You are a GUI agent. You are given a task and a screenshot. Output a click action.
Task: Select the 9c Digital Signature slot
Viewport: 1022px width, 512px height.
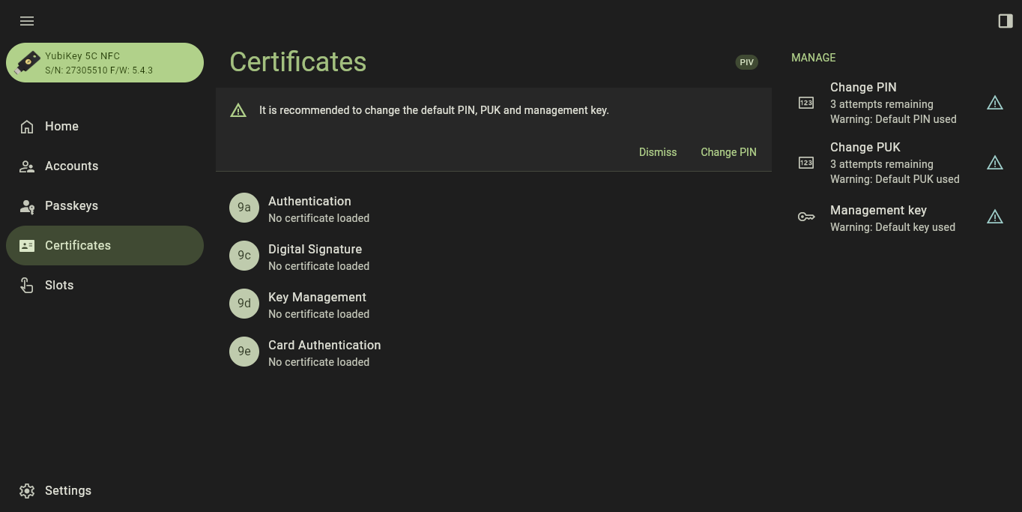click(x=315, y=256)
